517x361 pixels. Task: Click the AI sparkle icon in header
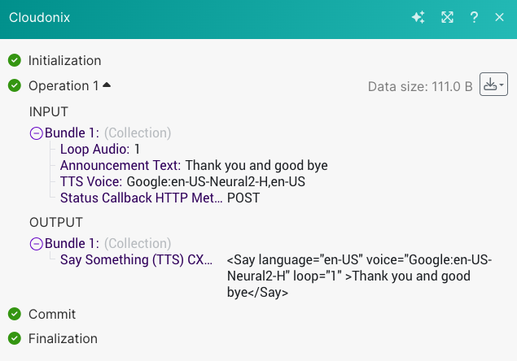click(x=418, y=17)
